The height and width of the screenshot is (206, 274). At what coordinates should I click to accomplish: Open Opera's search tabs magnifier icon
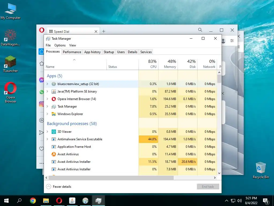[x=200, y=30]
